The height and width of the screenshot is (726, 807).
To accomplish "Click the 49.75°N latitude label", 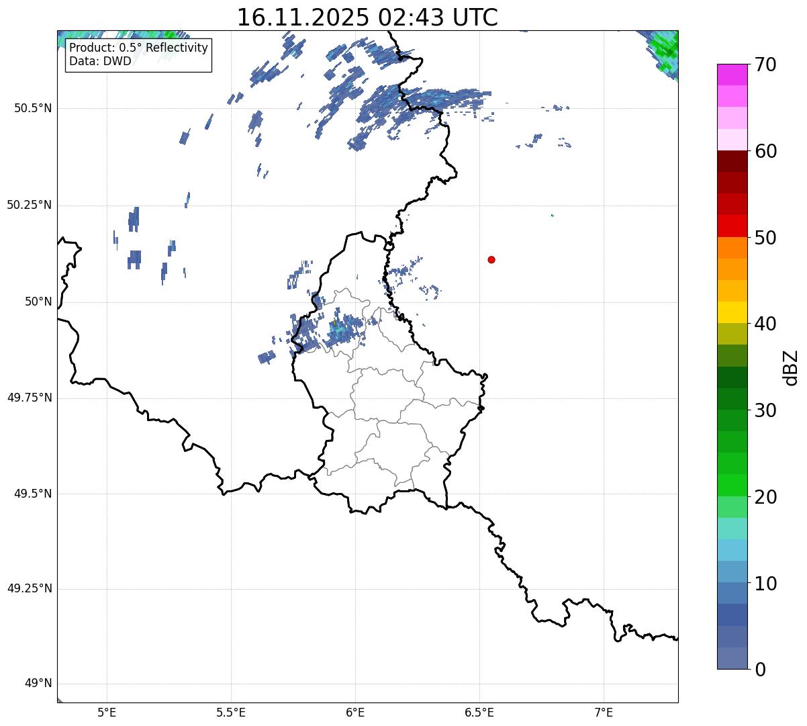I will tap(29, 398).
